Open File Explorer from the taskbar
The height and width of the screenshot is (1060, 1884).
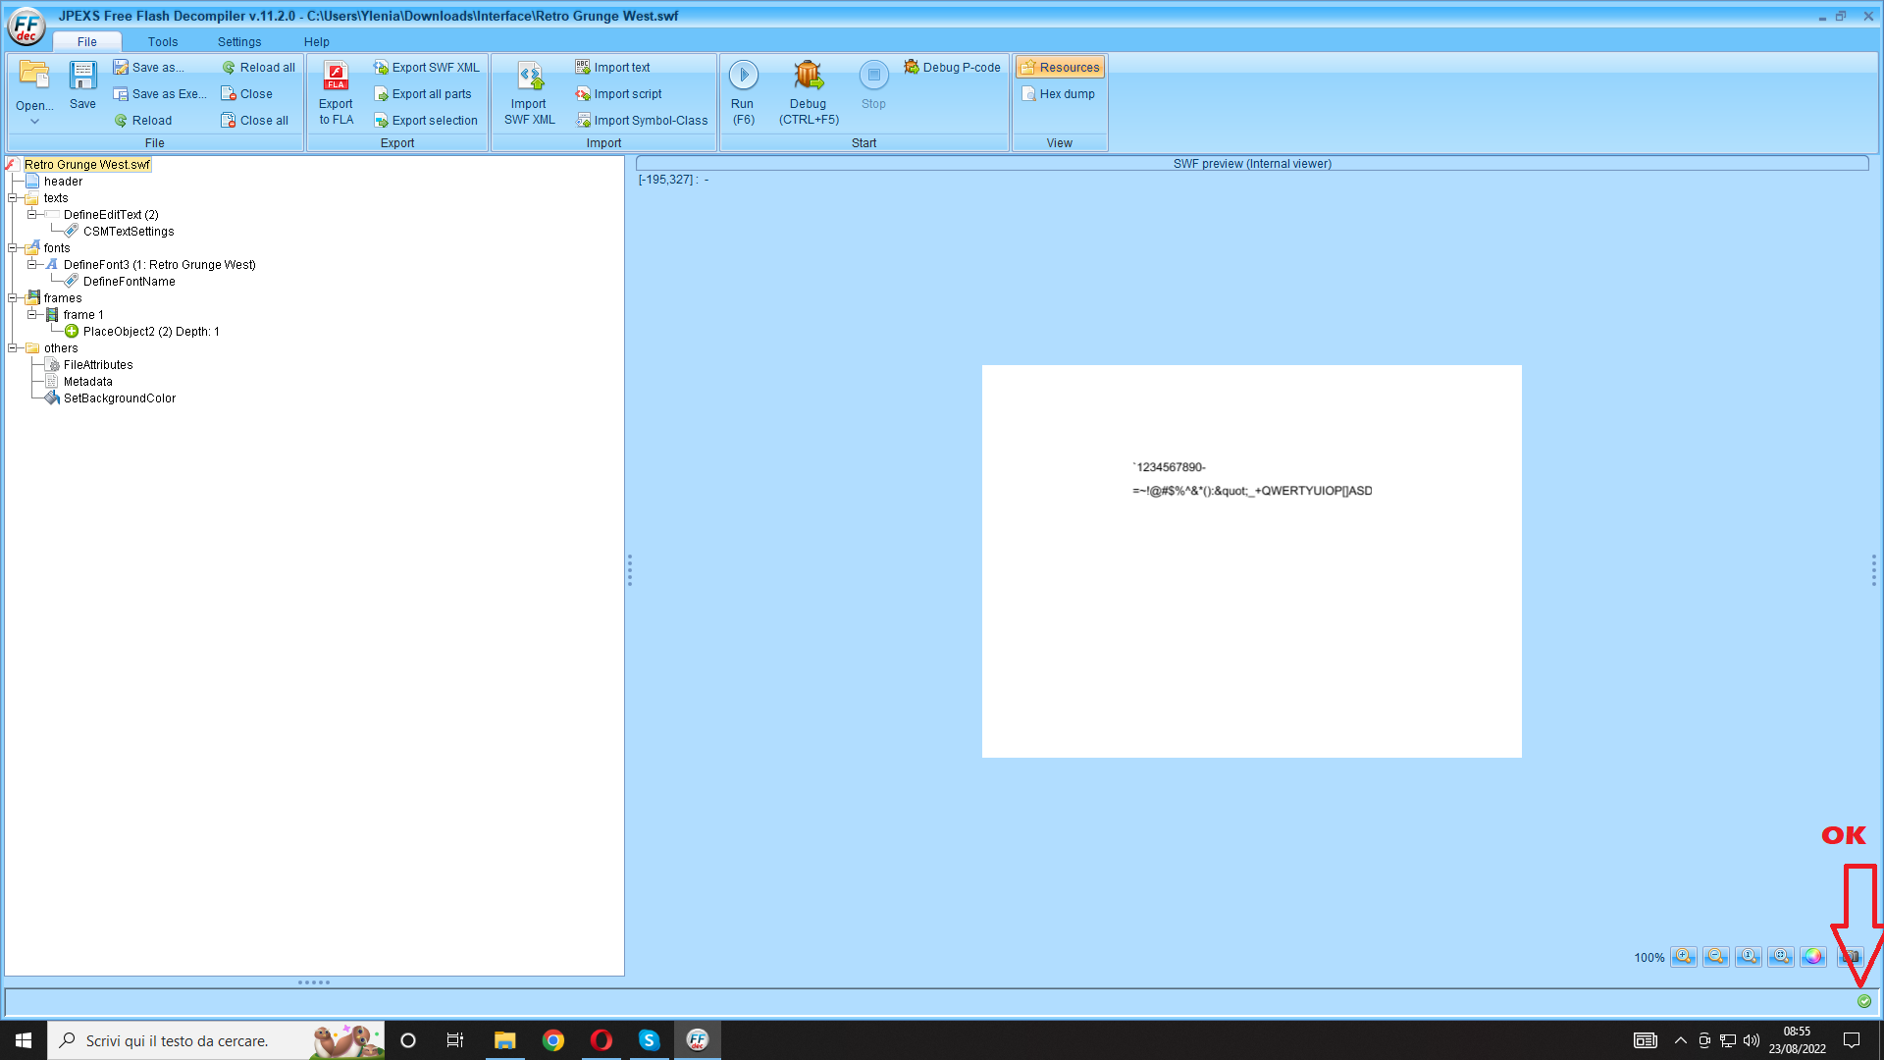pos(505,1040)
